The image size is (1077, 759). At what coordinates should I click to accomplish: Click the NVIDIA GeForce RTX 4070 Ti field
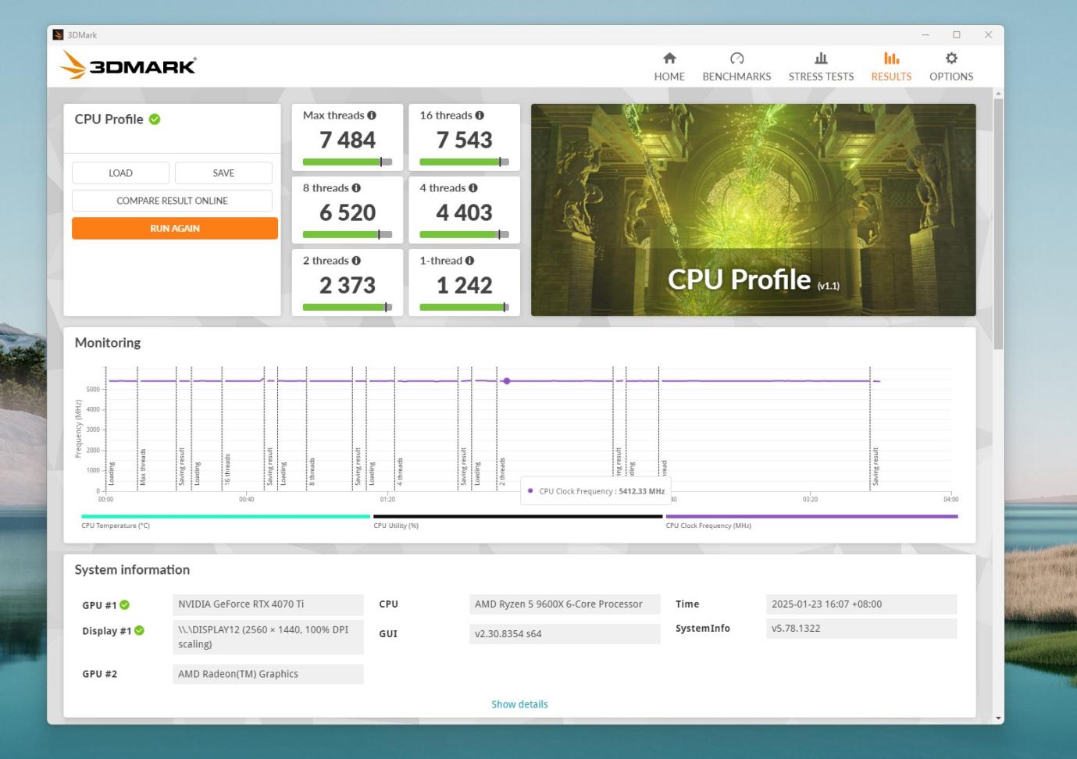coord(268,604)
